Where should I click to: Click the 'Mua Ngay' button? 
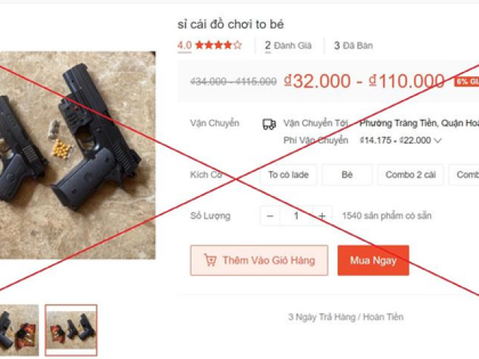(373, 260)
